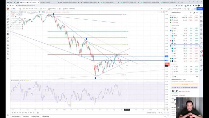The image size is (209, 118).
Task: Open the Fibonacci retracement tool group
Action: 8,19
